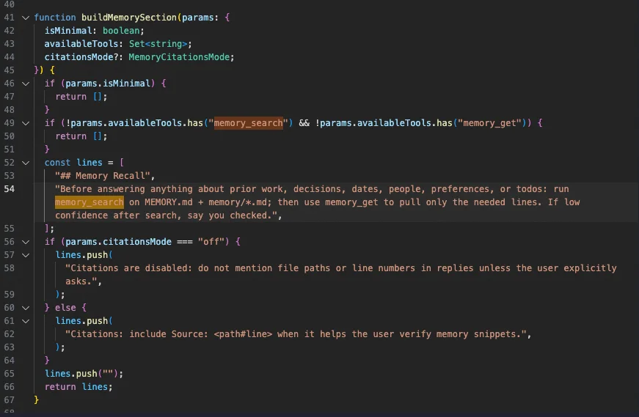Screen dimensions: 639x417
Task: Click the "## Memory Recall" string
Action: (103, 176)
